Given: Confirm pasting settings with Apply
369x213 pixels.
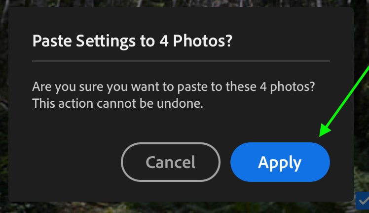Looking at the screenshot, I should coord(280,162).
